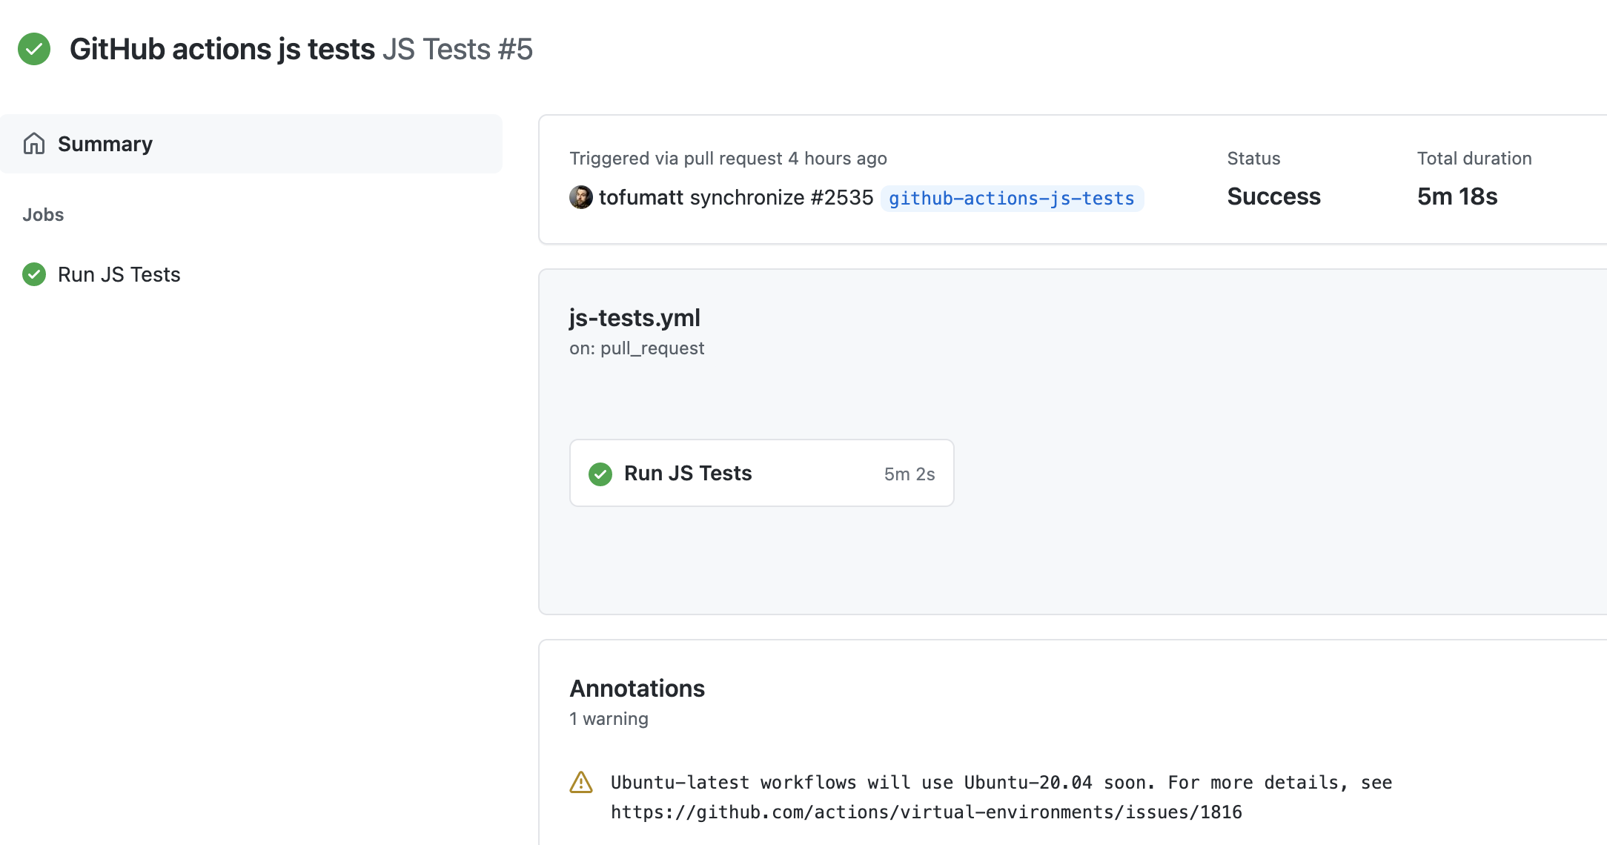Click the Success status value
The width and height of the screenshot is (1607, 845).
pyautogui.click(x=1273, y=196)
